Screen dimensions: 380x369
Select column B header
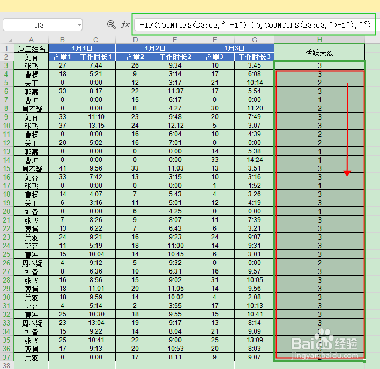62,40
